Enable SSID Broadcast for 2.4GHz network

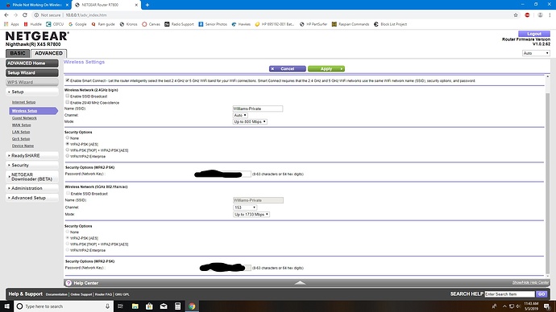68,96
